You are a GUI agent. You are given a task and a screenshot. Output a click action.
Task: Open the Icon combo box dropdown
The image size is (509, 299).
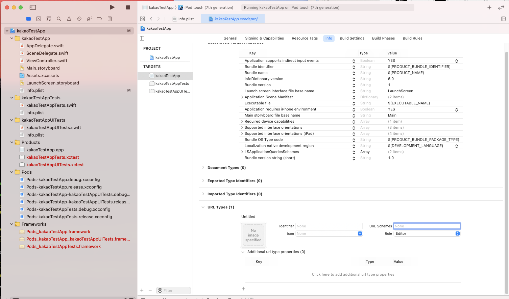pyautogui.click(x=360, y=233)
